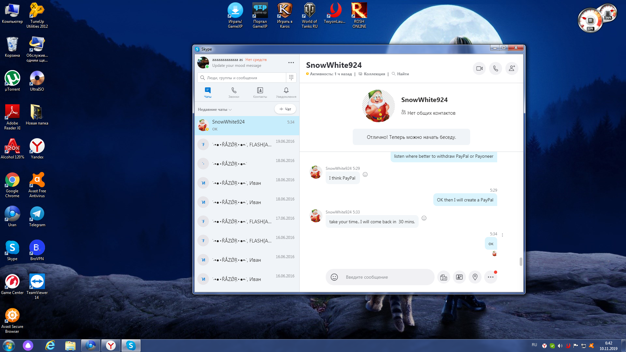The image size is (626, 352).
Task: Open more options in message toolbar
Action: pyautogui.click(x=490, y=277)
